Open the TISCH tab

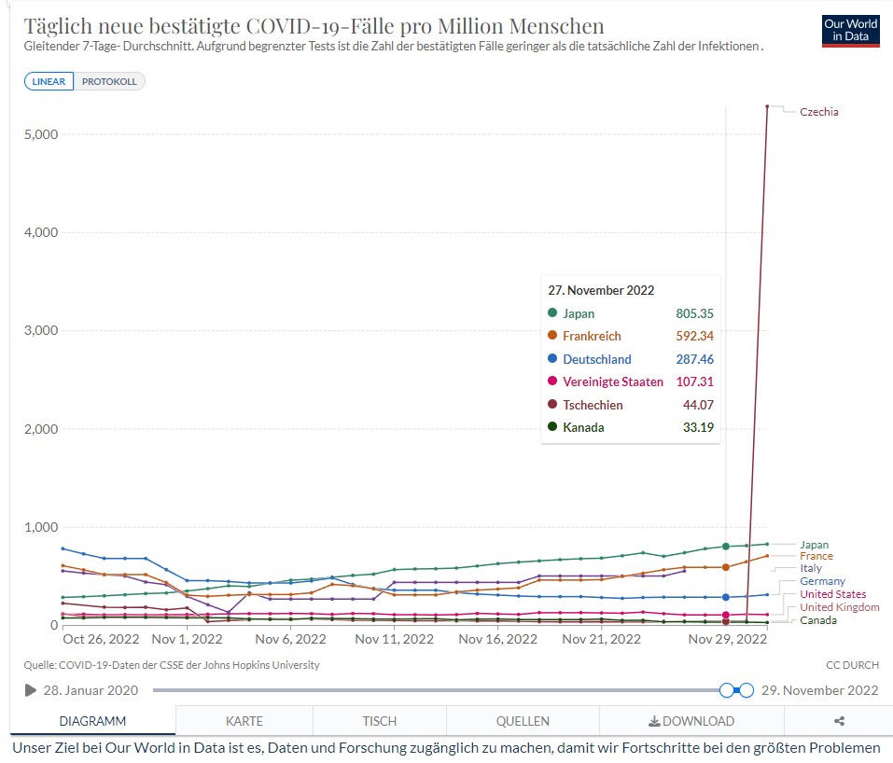379,721
